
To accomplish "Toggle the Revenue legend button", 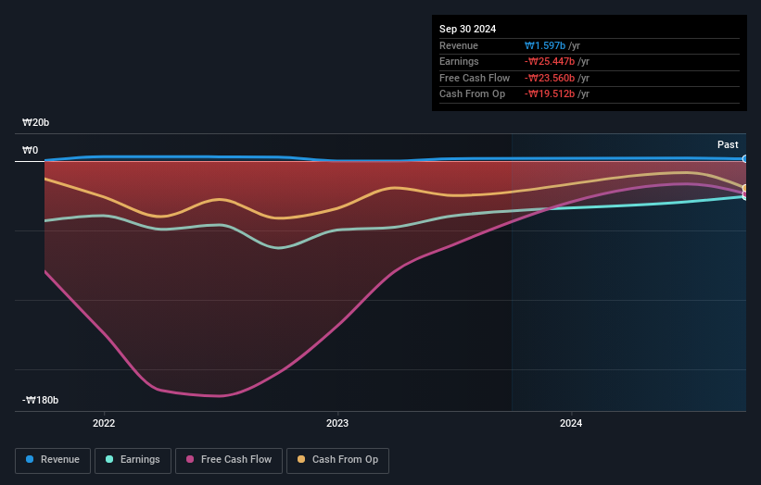I will click(53, 460).
